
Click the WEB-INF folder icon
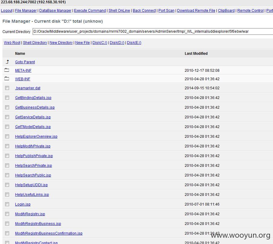pyautogui.click(x=7, y=78)
